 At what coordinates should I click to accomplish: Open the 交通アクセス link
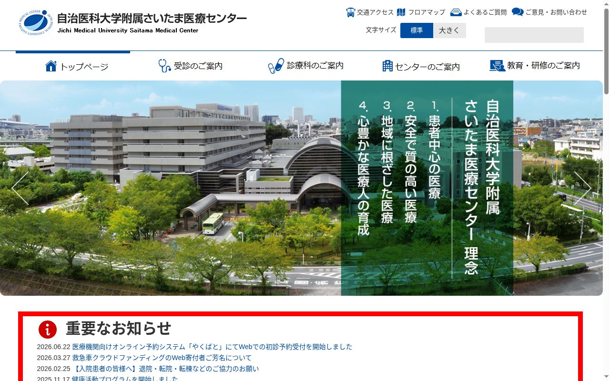tap(375, 12)
